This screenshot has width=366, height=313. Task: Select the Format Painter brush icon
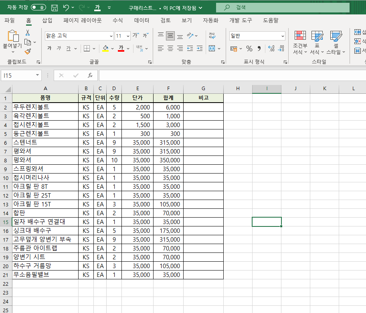[x=28, y=51]
